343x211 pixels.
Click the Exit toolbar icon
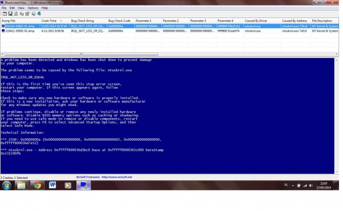click(x=39, y=14)
